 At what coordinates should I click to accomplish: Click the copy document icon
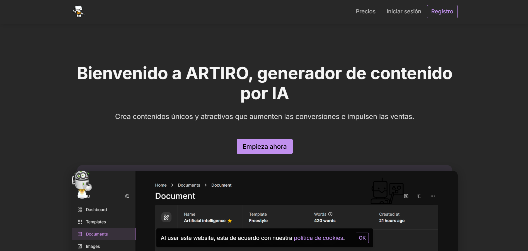point(419,196)
